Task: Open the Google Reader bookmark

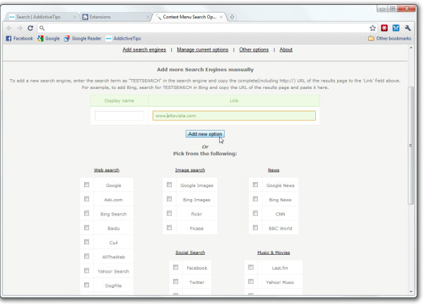Action: point(83,38)
